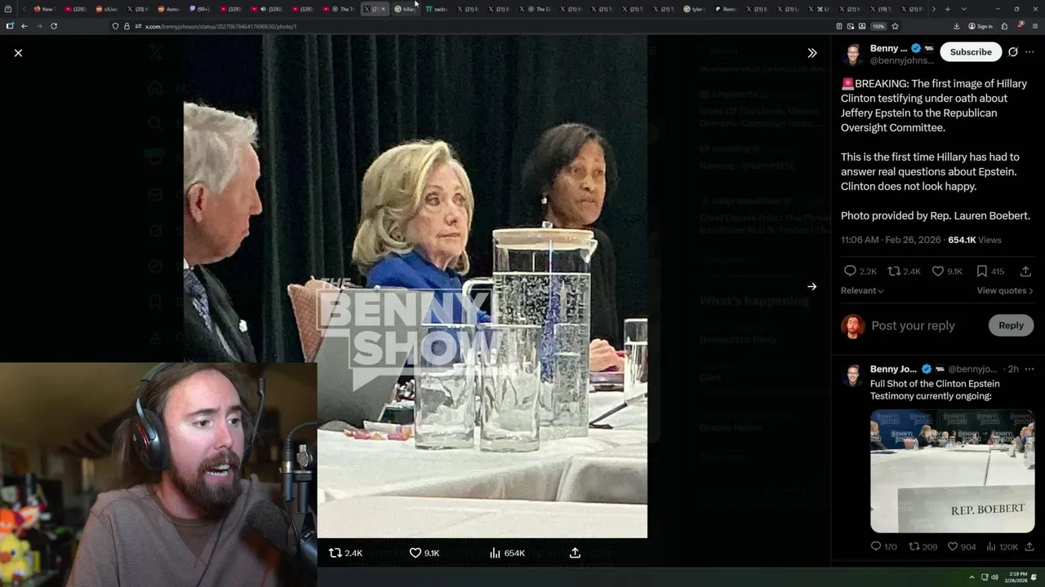Screen dimensions: 1045x587
Task: Open the taskbar volume icon
Action: coord(994,577)
